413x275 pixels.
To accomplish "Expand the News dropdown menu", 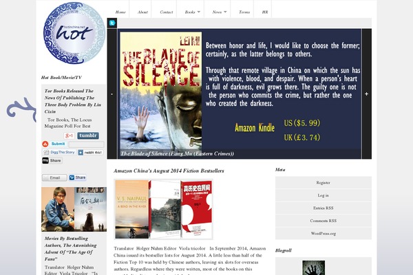I will click(x=220, y=12).
